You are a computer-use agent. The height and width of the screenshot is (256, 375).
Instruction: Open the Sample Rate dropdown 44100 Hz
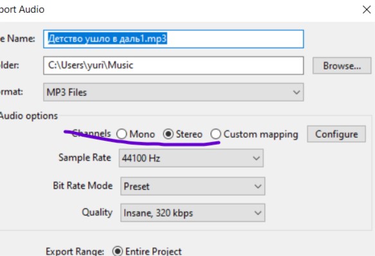[191, 158]
